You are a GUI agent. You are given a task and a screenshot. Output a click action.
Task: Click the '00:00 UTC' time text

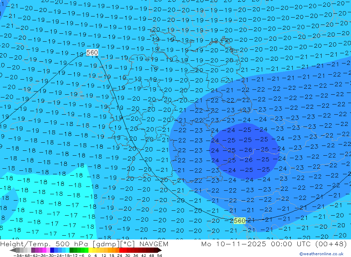click(x=291, y=244)
